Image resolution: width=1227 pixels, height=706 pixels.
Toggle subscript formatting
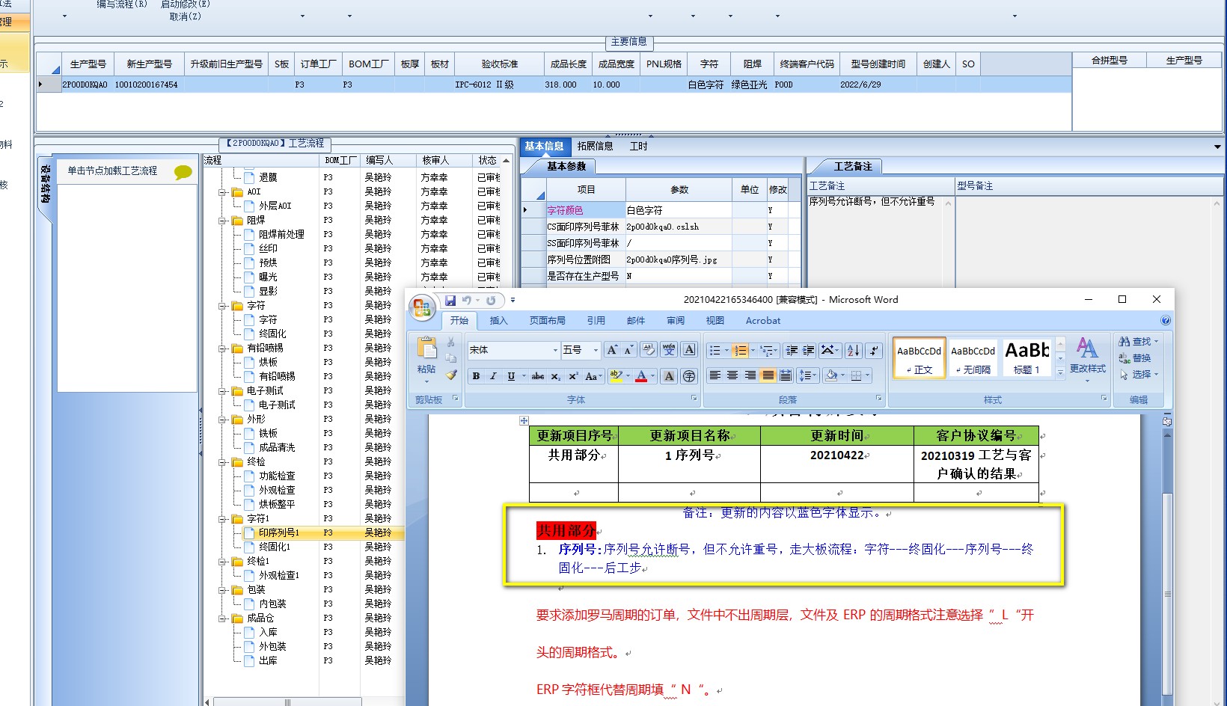click(x=556, y=376)
